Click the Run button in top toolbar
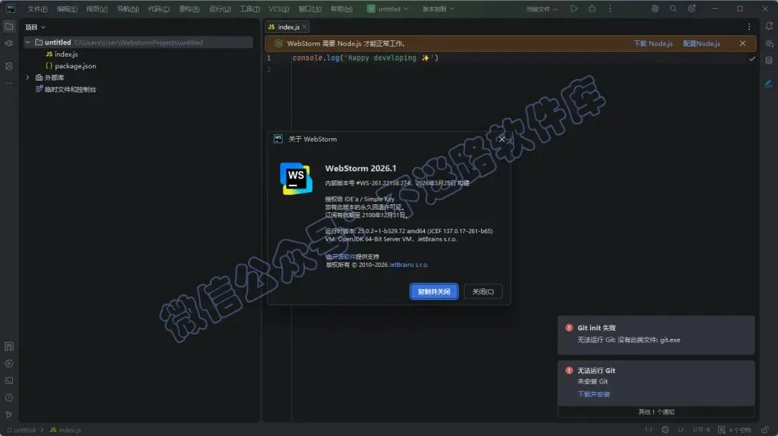The height and width of the screenshot is (436, 778). click(x=574, y=9)
